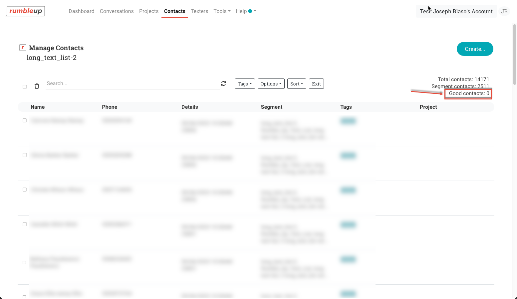Click the first row's teal tag badge
This screenshot has height=299, width=517.
pos(348,121)
